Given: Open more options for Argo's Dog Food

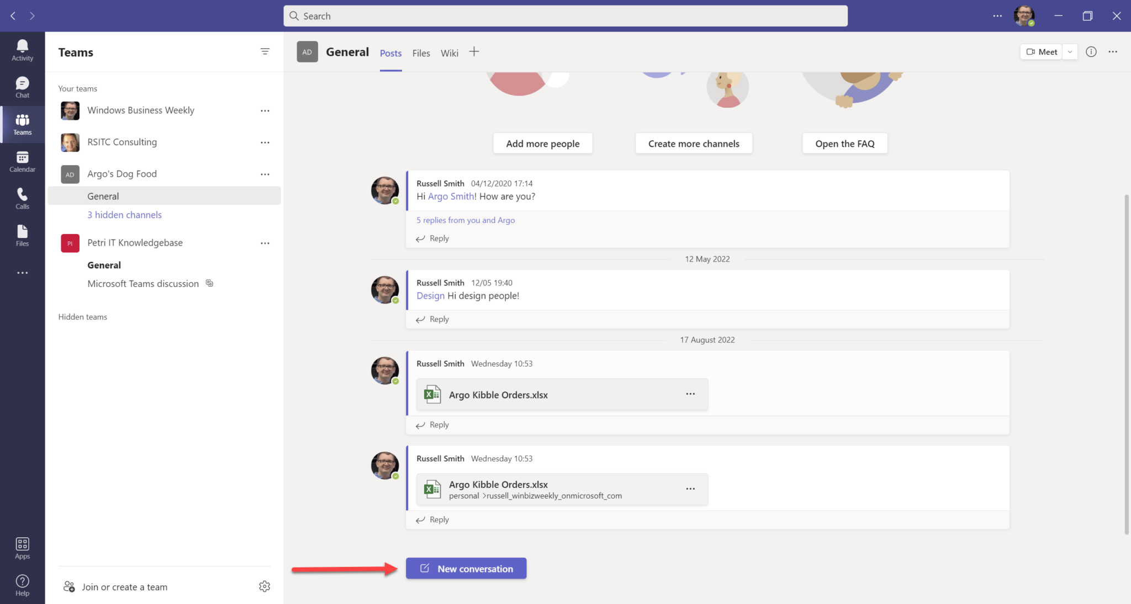Looking at the screenshot, I should click(x=265, y=174).
